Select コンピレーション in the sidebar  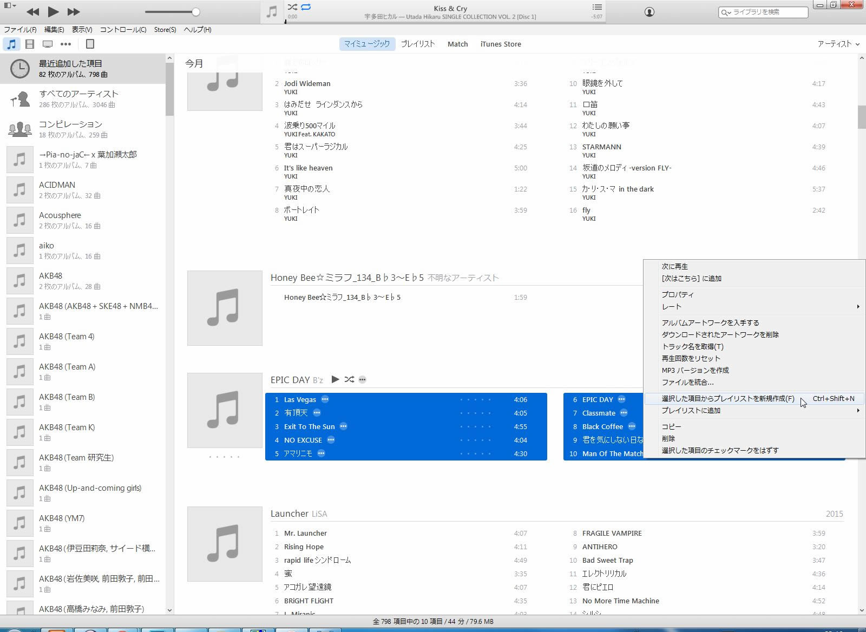(x=82, y=129)
